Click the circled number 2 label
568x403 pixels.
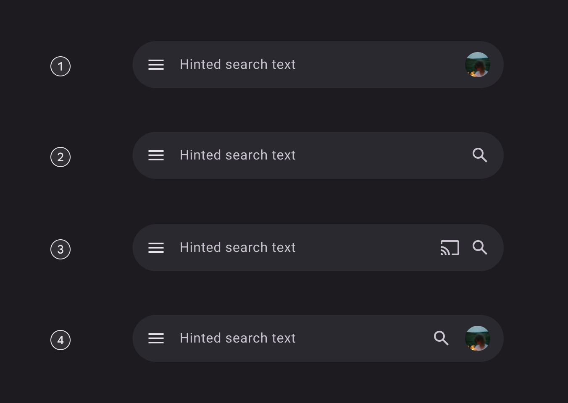(60, 157)
